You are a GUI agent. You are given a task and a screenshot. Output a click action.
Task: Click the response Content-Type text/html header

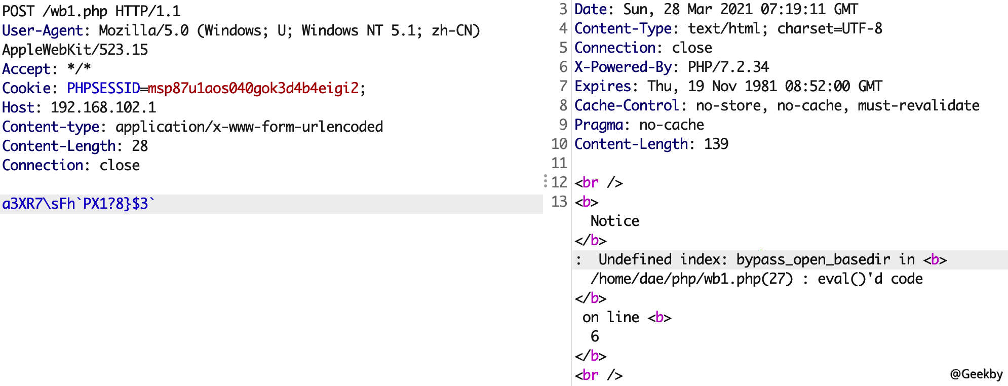(x=728, y=28)
